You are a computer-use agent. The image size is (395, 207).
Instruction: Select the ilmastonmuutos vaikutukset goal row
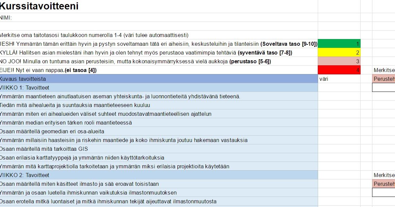101,192
